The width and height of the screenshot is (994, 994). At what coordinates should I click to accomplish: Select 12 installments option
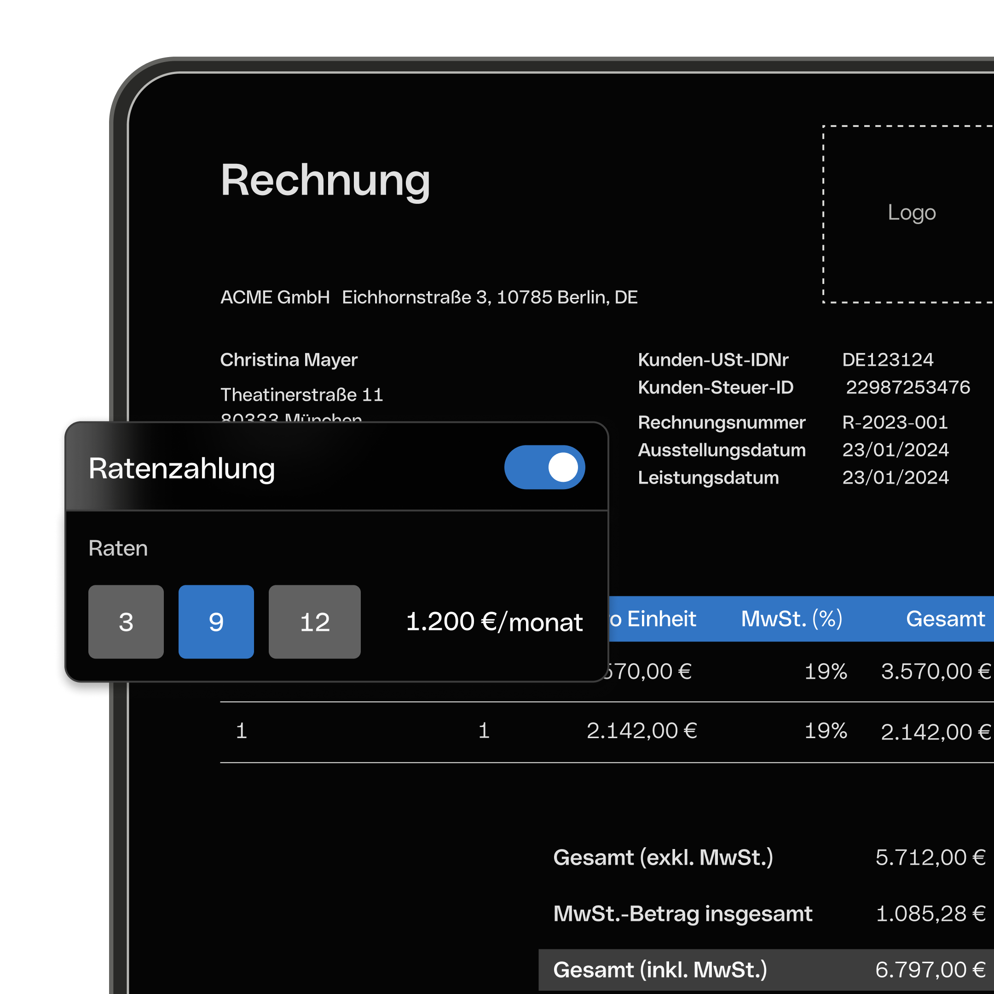pyautogui.click(x=314, y=622)
